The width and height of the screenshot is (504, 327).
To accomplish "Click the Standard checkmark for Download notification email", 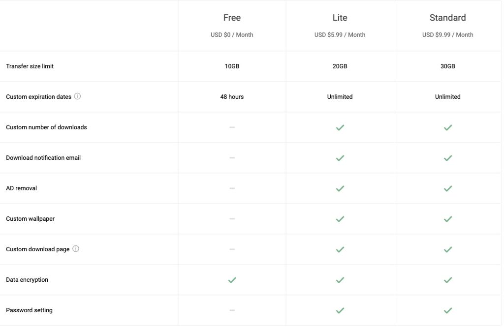I will (447, 158).
